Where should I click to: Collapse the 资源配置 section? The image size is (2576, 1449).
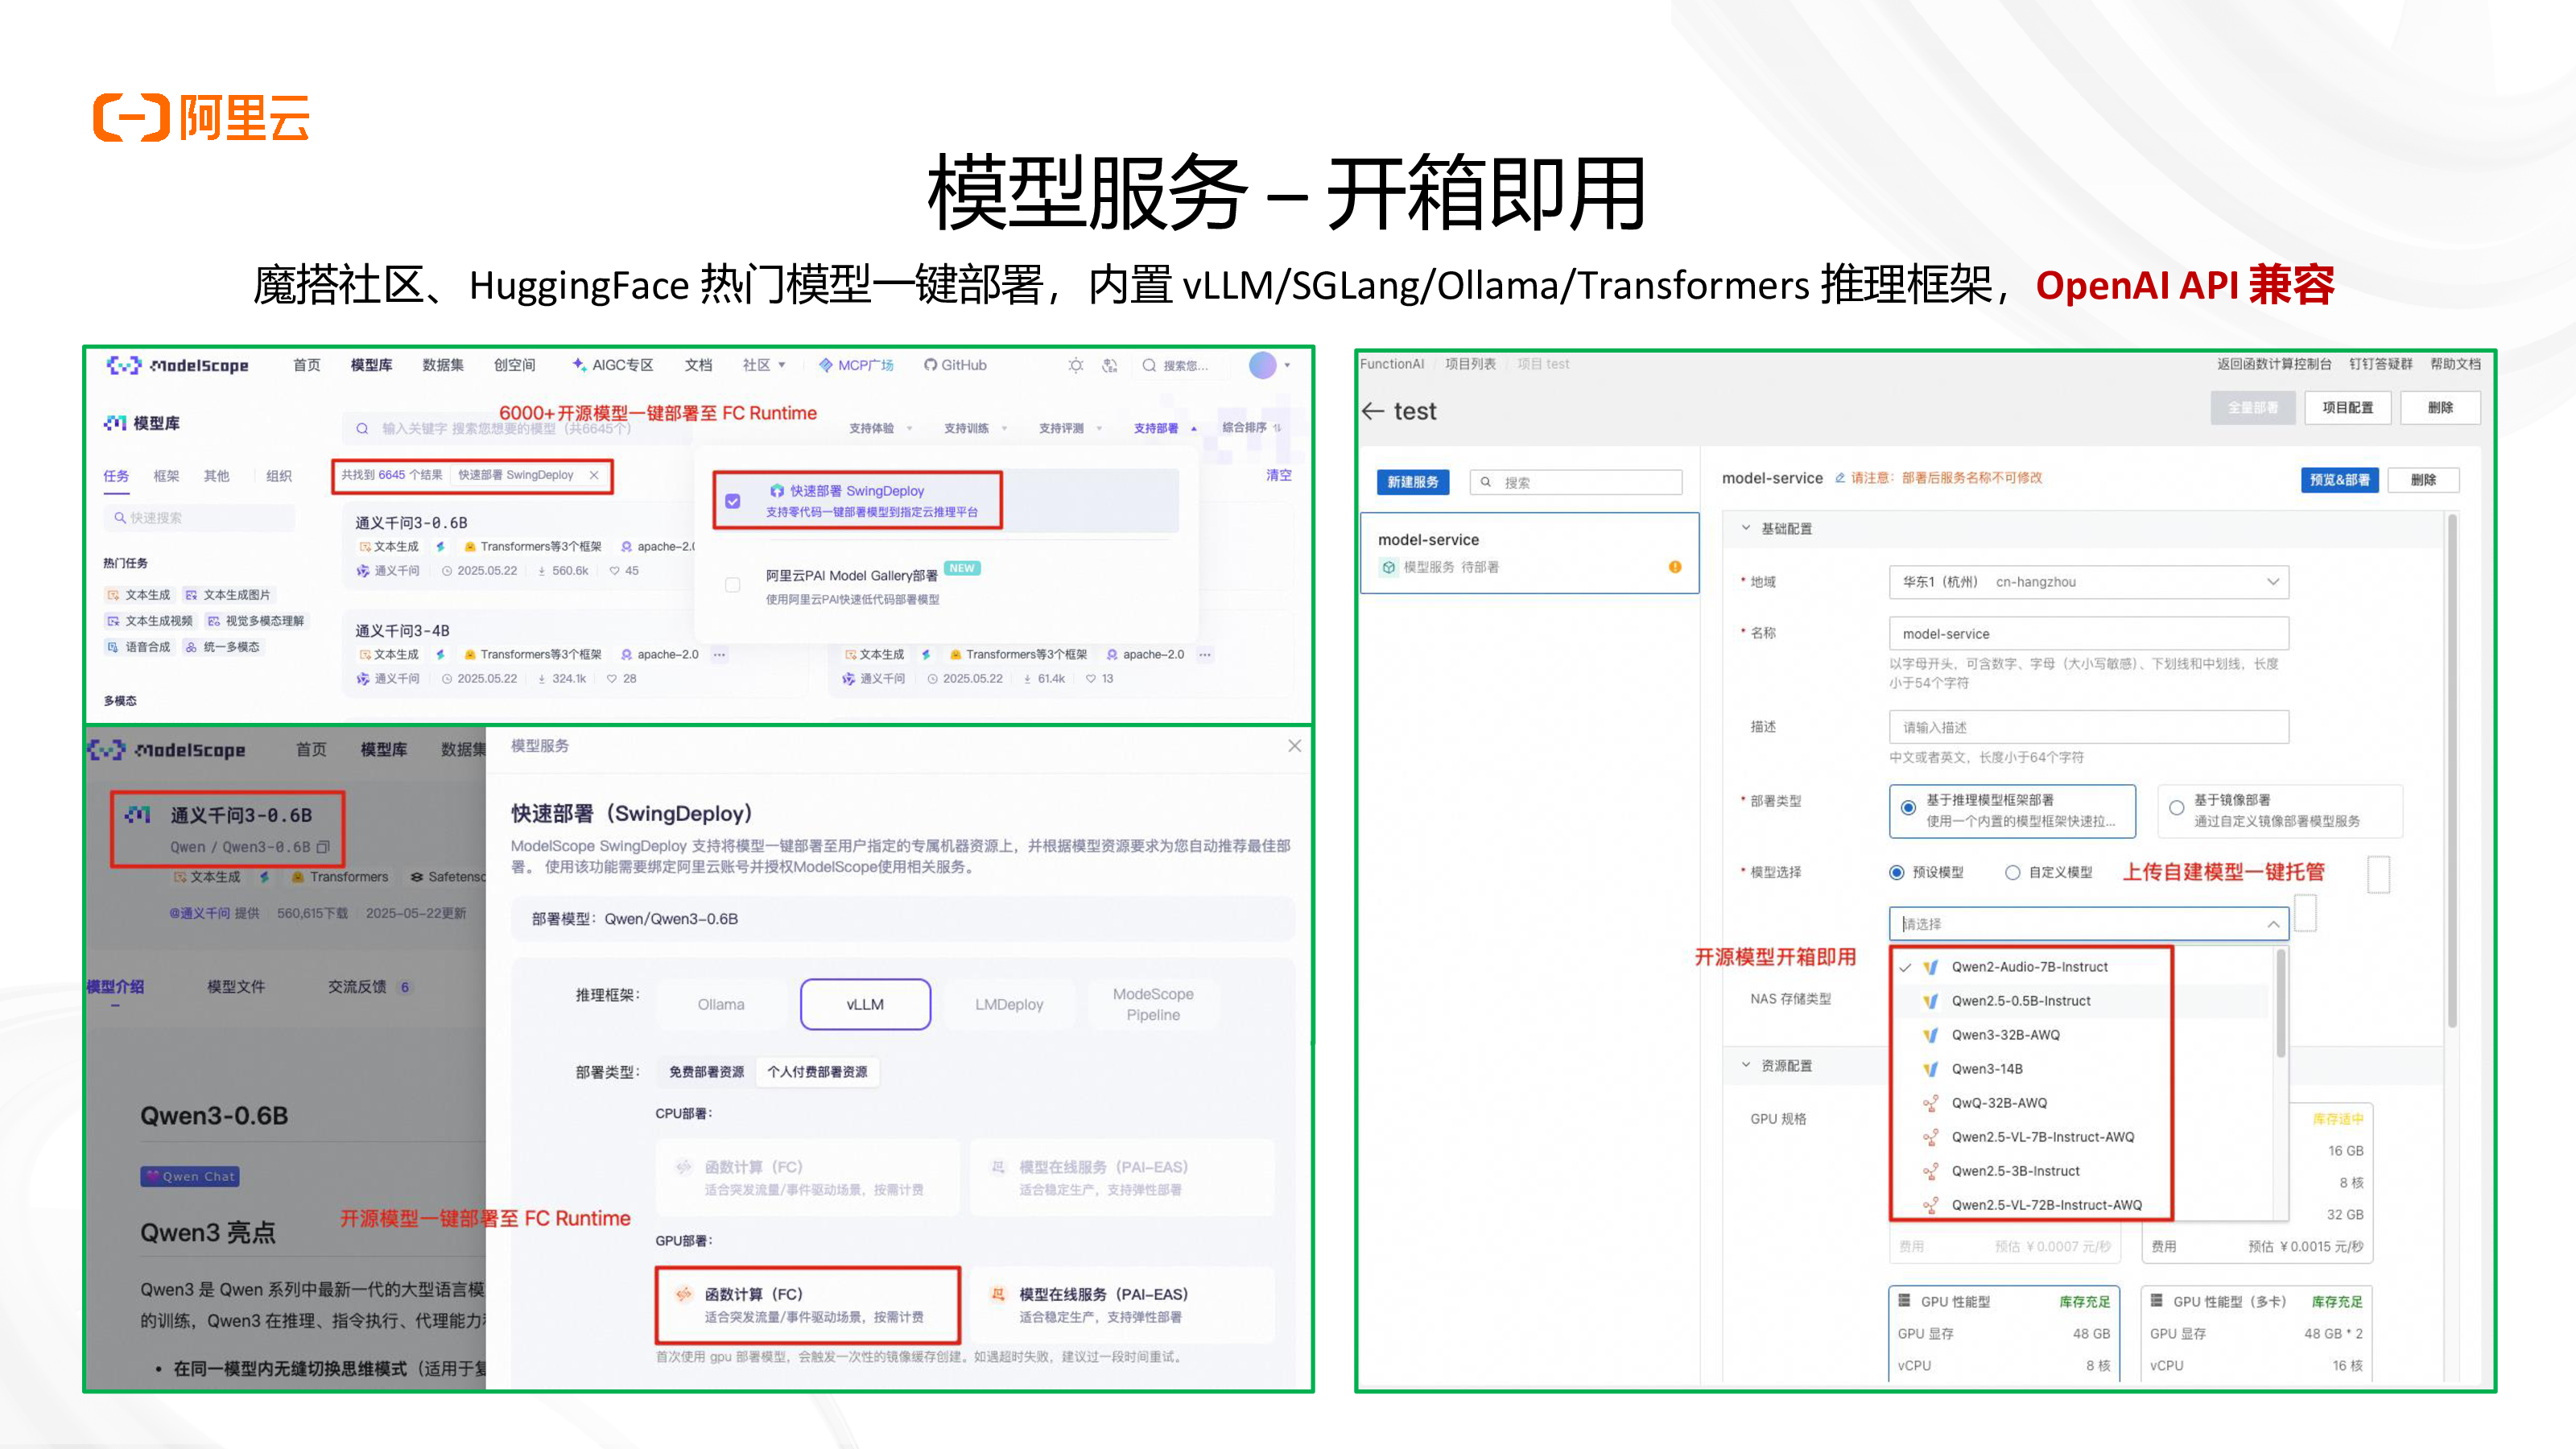click(x=1746, y=1065)
